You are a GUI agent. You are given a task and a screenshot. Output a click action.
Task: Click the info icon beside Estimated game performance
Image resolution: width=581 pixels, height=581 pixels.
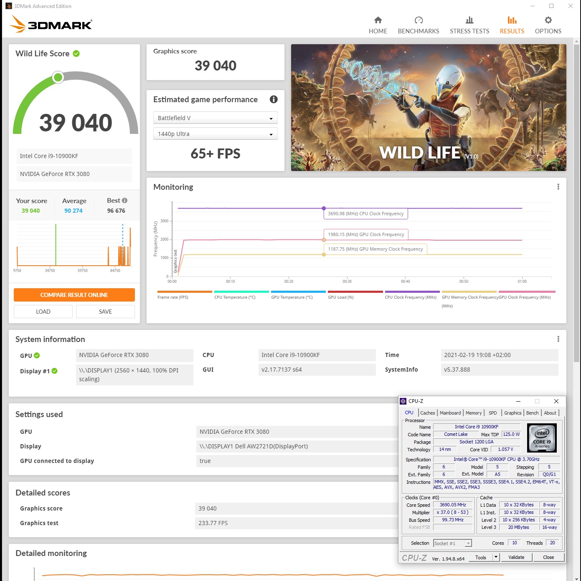click(x=274, y=99)
